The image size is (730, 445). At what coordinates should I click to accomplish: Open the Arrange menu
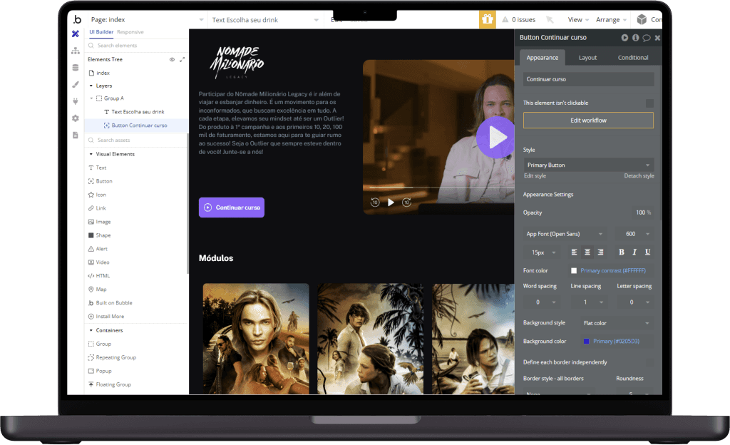click(x=611, y=19)
